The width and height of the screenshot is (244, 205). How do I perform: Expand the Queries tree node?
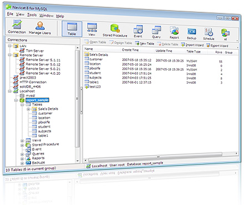22,154
